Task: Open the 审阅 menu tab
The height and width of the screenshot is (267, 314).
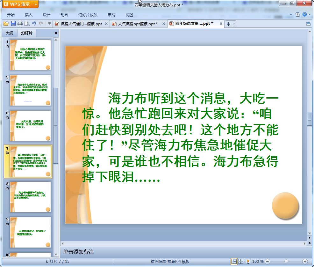Action: [111, 15]
